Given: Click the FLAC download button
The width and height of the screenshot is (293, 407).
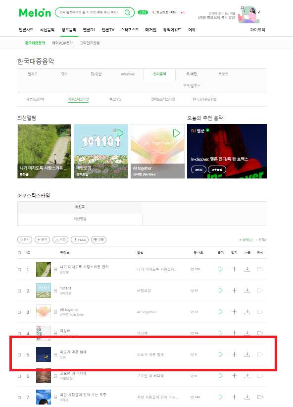Looking at the screenshot, I should 80,239.
